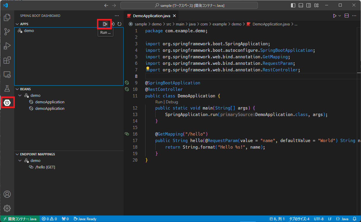This screenshot has height=222, width=361.
Task: Change line endings via LF
Action: click(330, 219)
